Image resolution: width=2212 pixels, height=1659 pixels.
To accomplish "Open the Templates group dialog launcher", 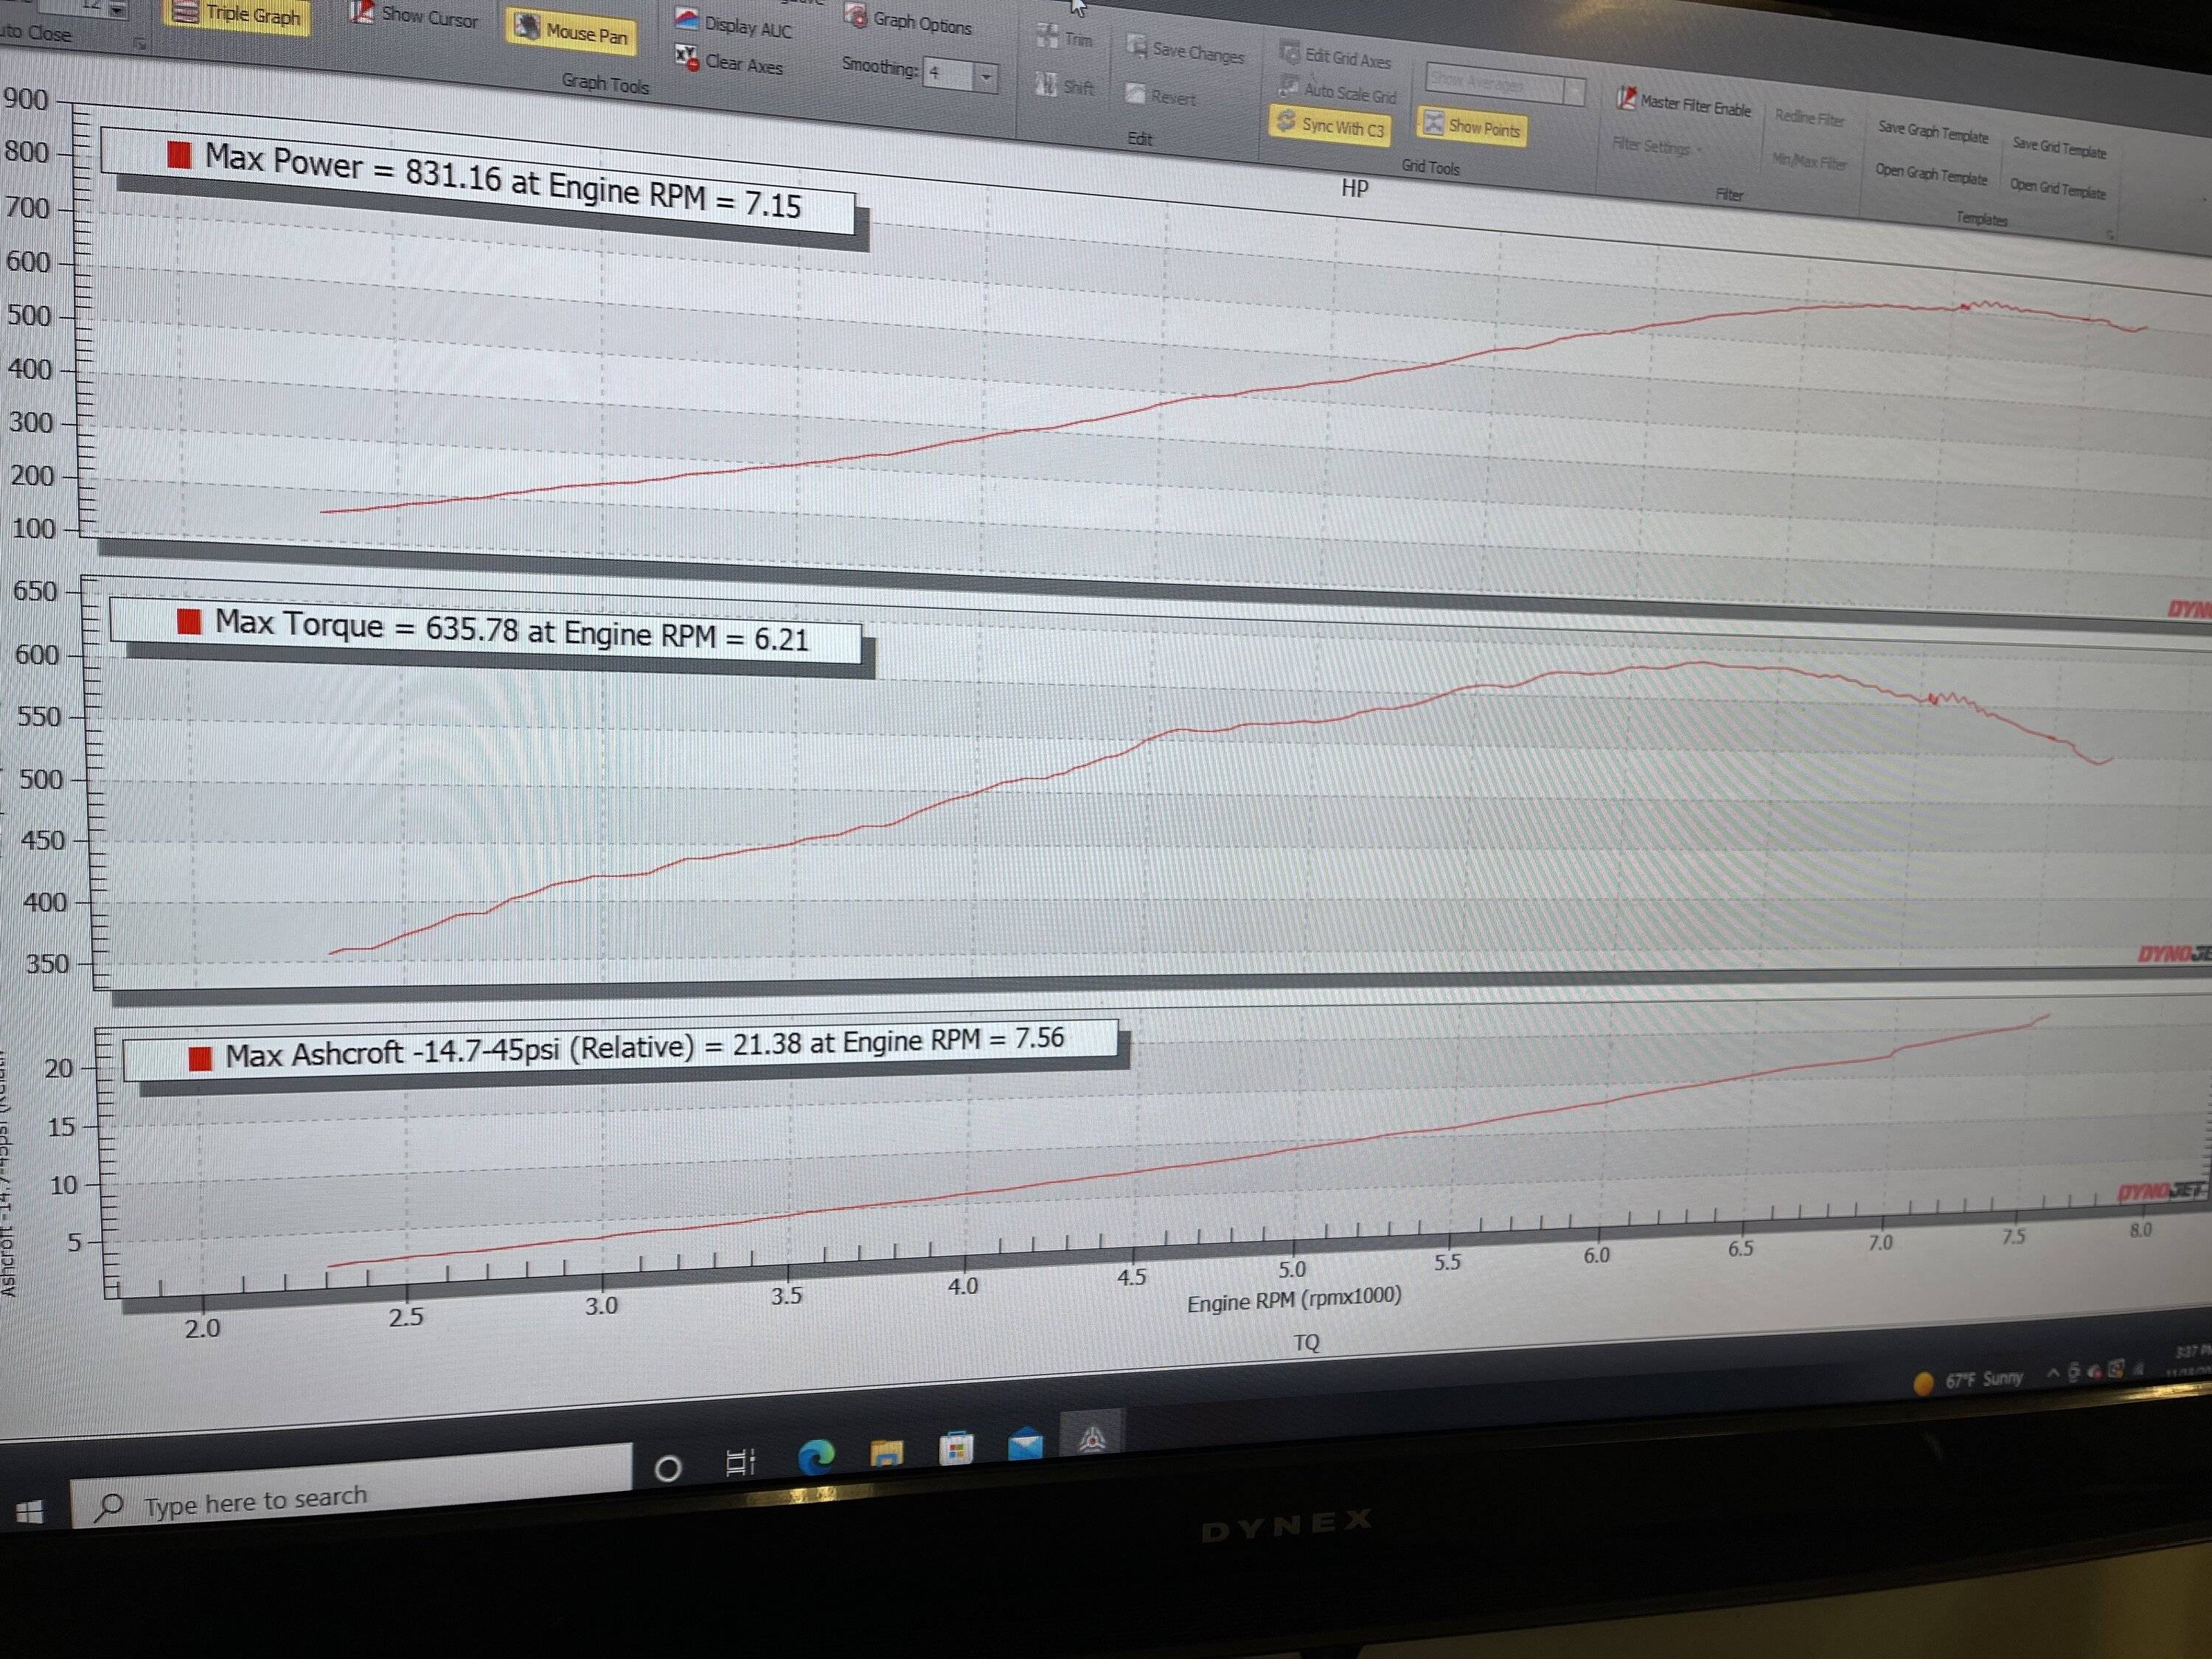I will coord(2110,234).
